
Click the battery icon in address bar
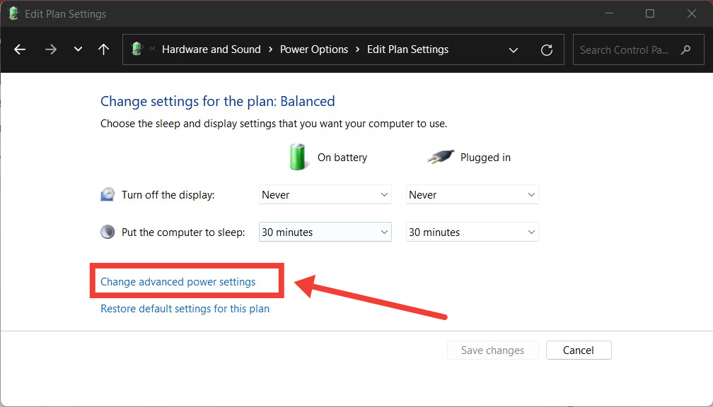pos(137,49)
